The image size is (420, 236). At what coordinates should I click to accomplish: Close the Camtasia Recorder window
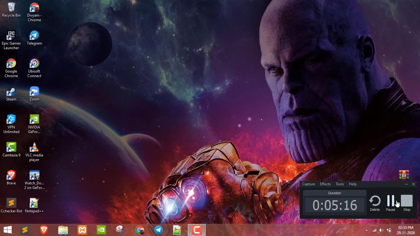coord(414,184)
